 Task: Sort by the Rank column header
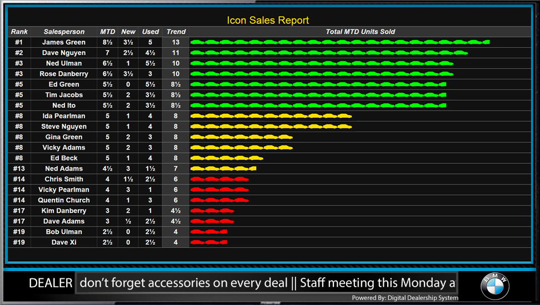coord(19,32)
